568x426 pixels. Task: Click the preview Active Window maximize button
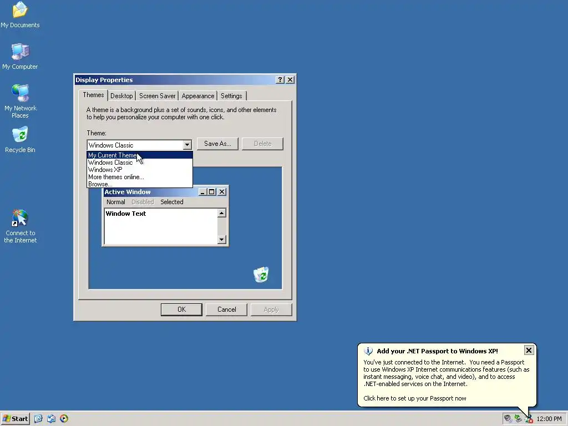212,192
